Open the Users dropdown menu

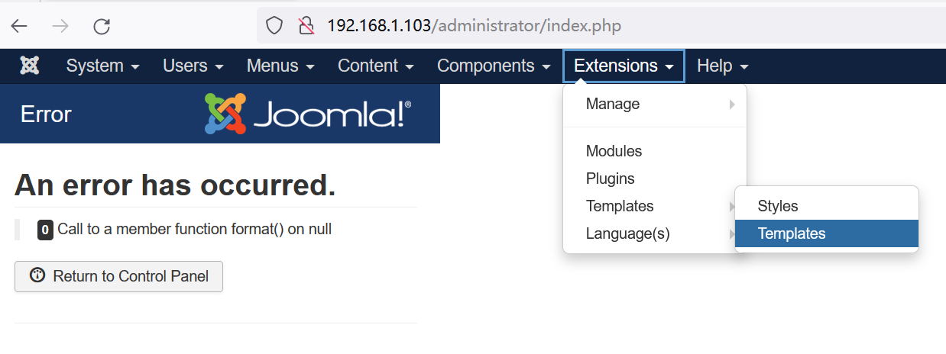click(193, 66)
